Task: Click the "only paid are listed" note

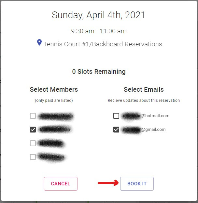Action: [54, 101]
